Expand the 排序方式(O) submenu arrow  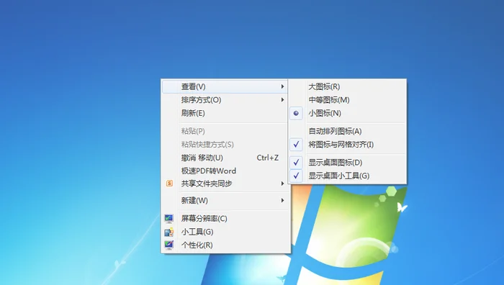point(282,100)
